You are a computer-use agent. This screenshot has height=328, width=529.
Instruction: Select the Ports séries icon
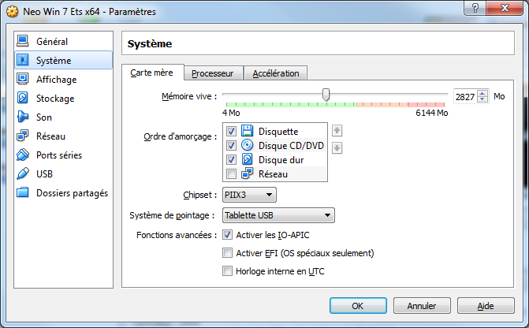(x=22, y=155)
